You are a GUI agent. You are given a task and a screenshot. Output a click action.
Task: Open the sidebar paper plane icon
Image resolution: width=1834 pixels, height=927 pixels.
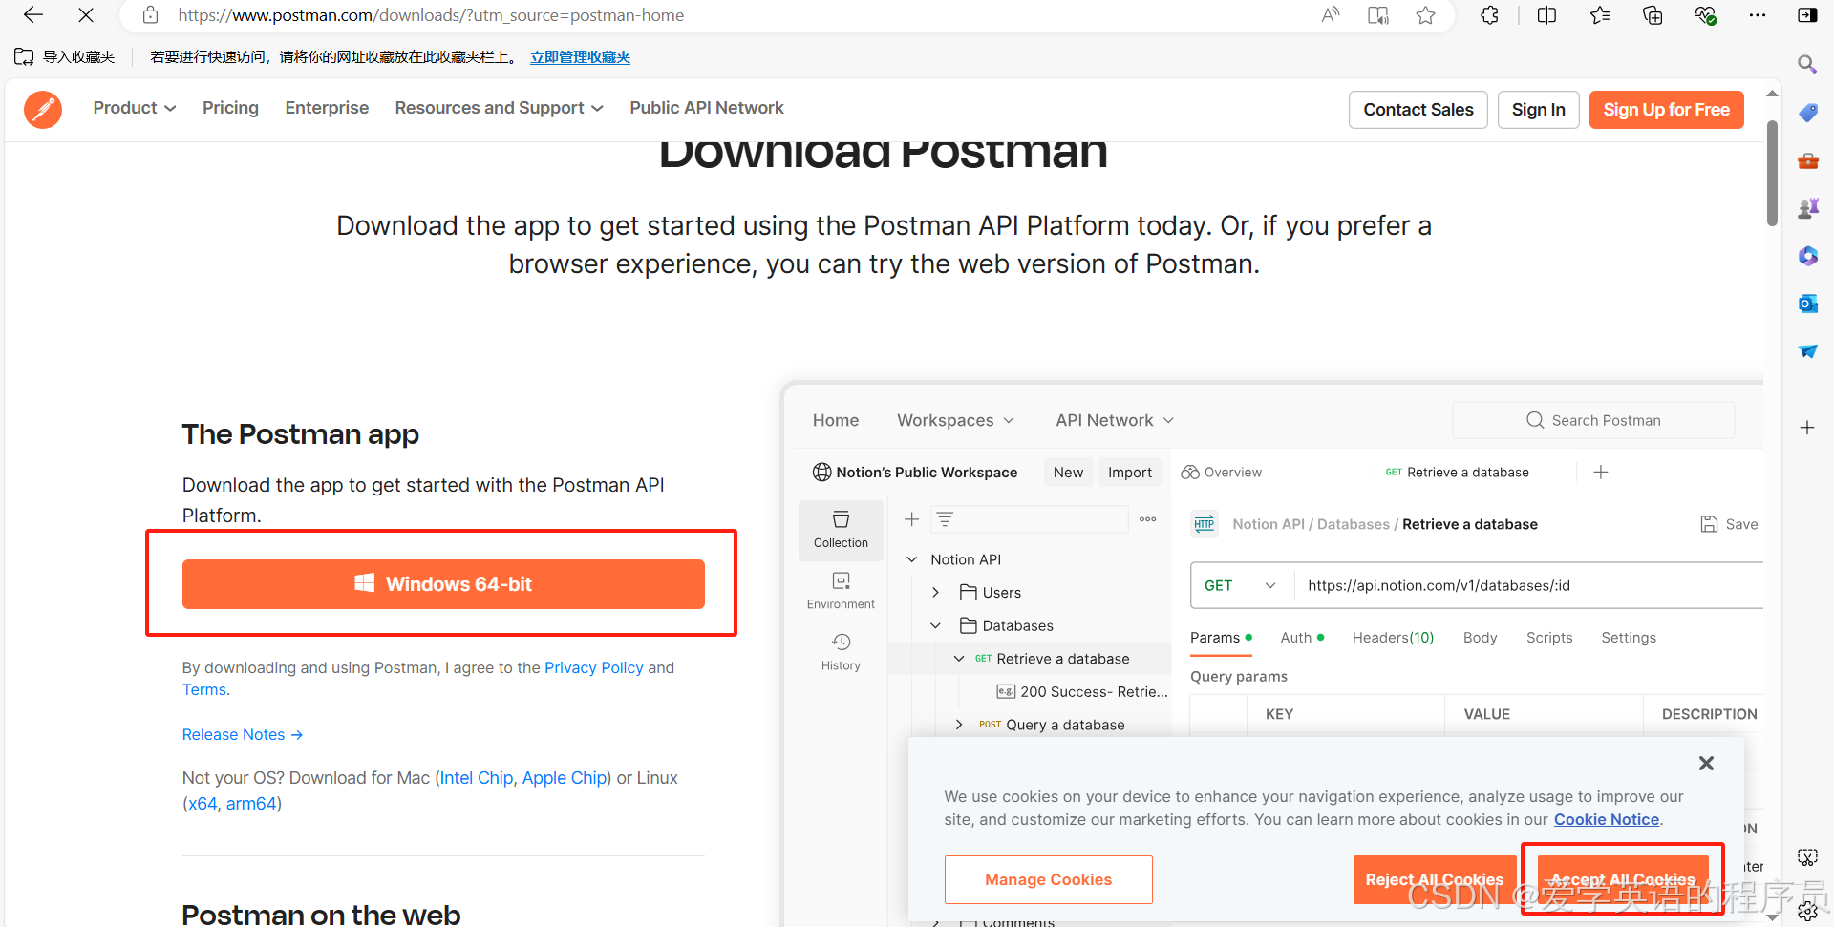(1808, 351)
